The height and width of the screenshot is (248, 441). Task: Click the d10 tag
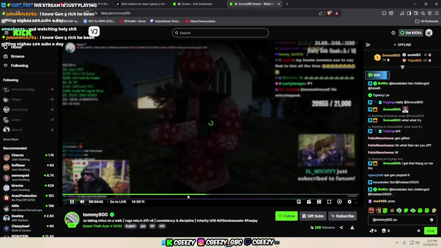[x=162, y=226]
